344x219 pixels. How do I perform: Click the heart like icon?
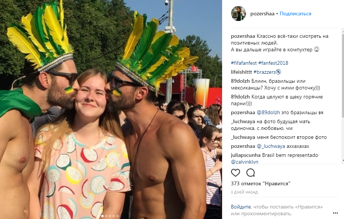236,173
